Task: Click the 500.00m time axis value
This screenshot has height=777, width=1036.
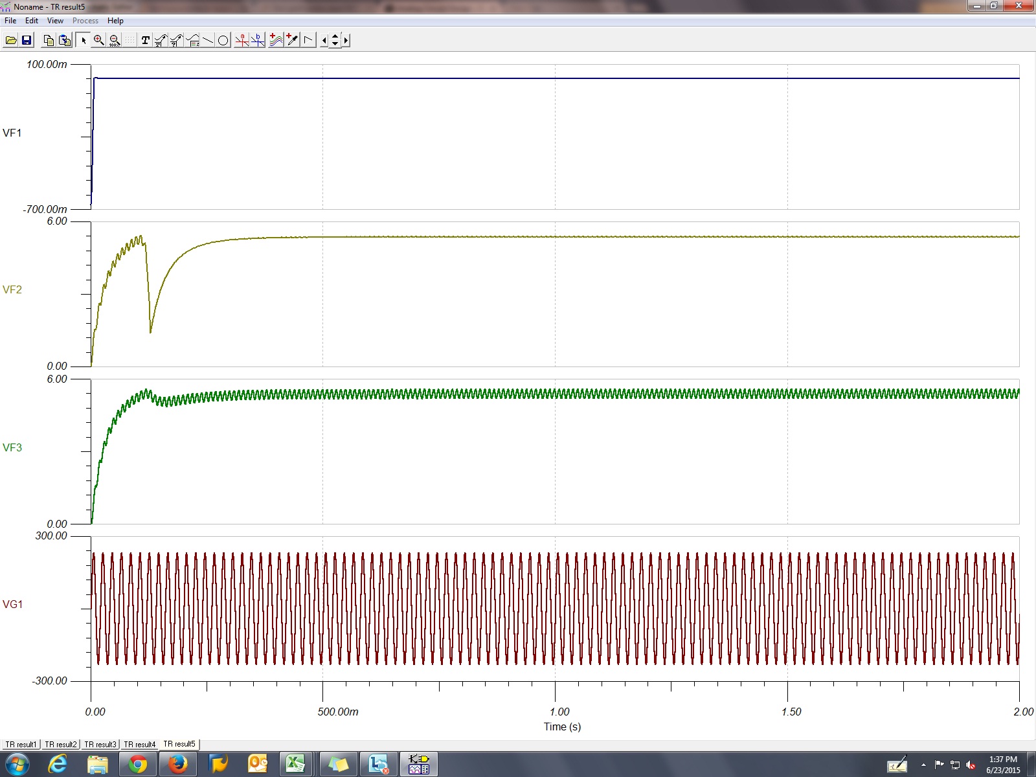Action: click(338, 712)
